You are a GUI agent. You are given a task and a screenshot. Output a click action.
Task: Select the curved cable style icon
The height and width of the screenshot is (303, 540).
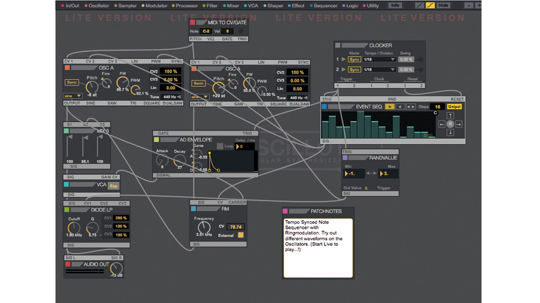click(430, 5)
